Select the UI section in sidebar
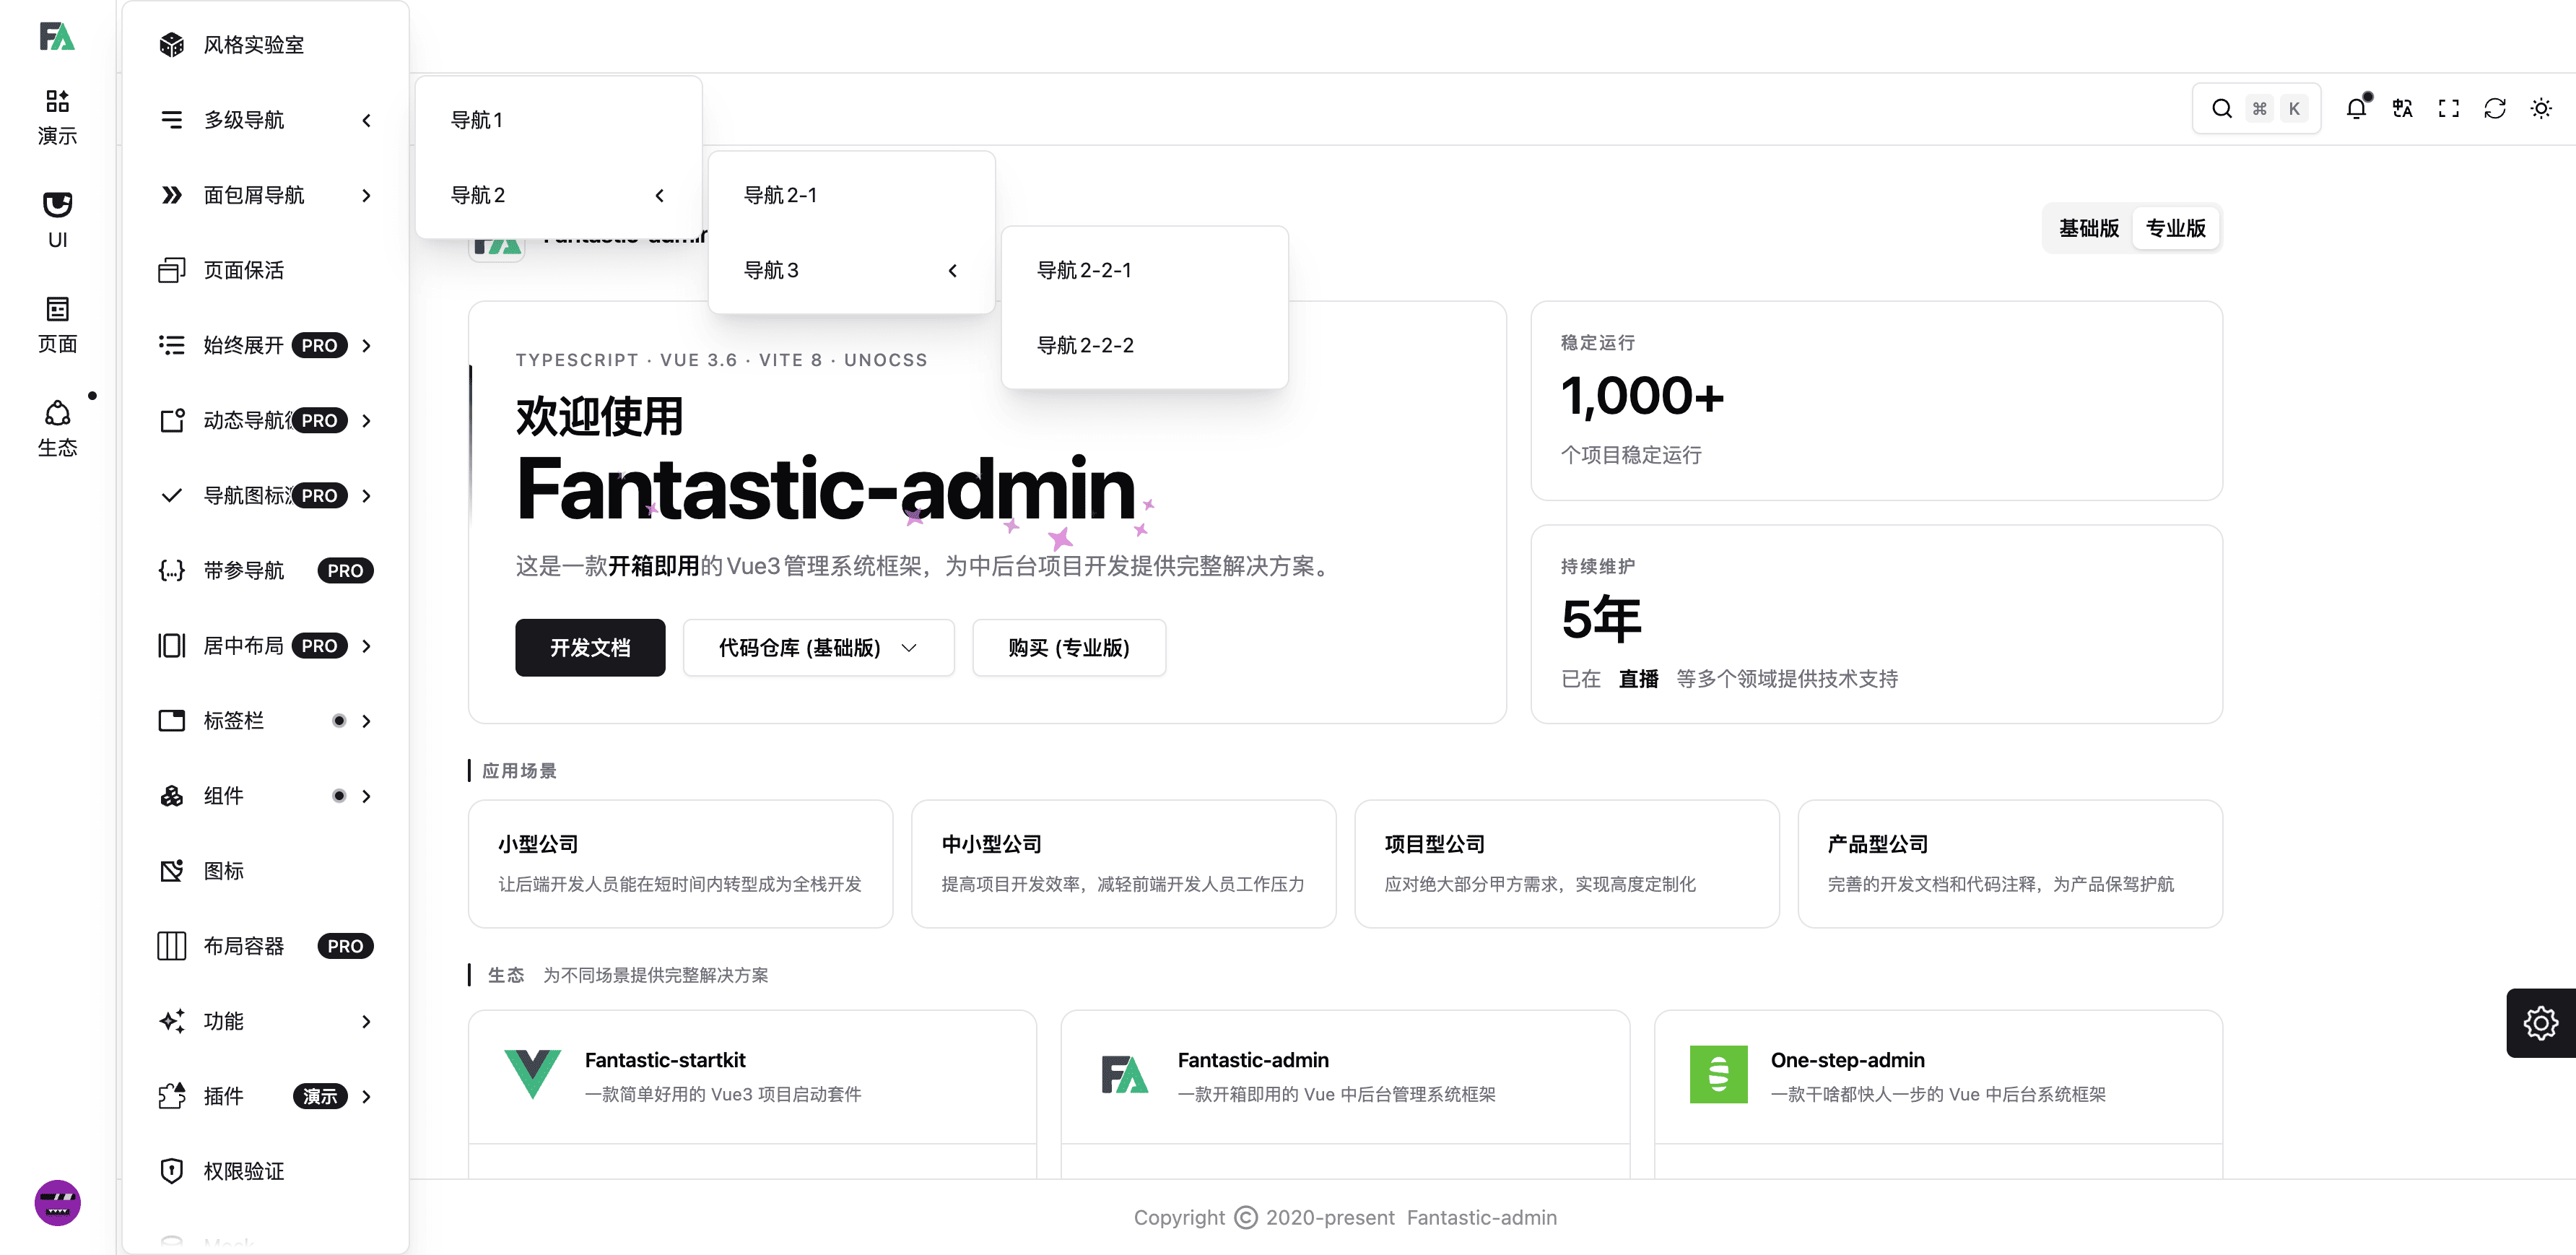Viewport: 2576px width, 1255px height. coord(57,219)
